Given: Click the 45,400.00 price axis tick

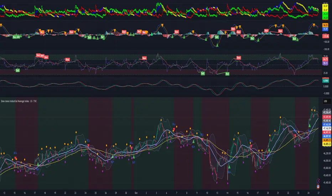Looking at the screenshot, I should 327,182.
